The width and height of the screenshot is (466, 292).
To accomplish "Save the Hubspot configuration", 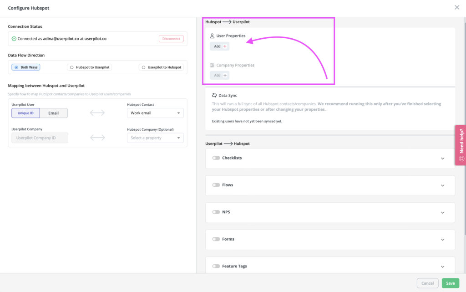I will click(450, 283).
